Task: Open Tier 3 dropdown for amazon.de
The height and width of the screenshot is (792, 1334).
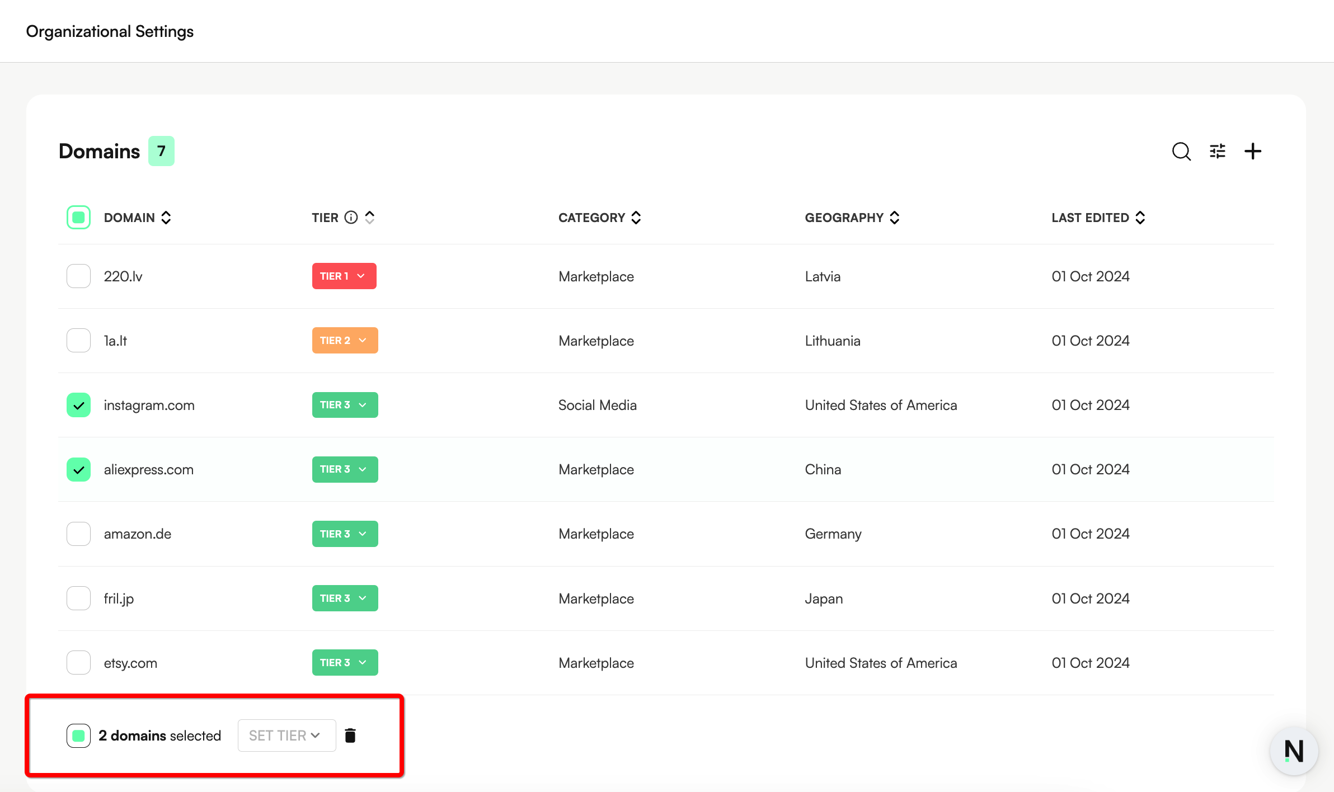Action: tap(345, 534)
